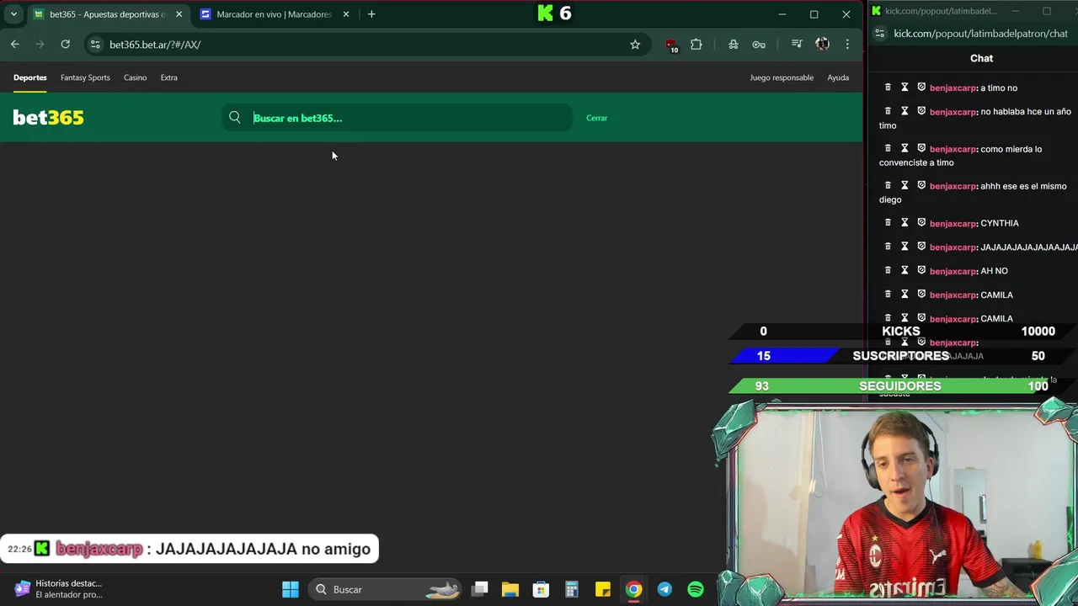Open a new browser tab
The width and height of the screenshot is (1078, 606).
coord(371,14)
